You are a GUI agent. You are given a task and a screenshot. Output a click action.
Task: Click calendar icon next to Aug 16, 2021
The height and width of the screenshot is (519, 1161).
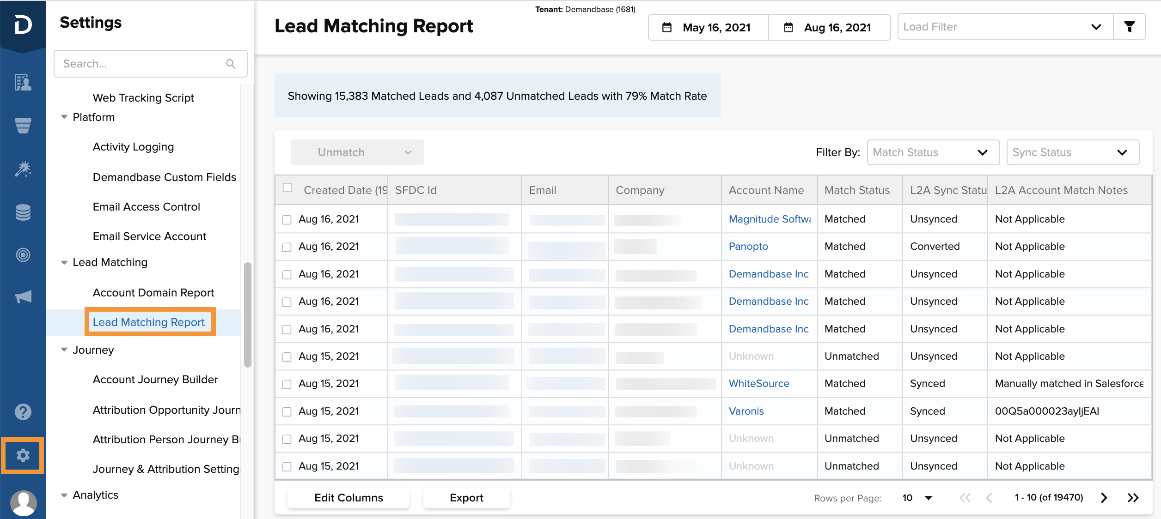pyautogui.click(x=788, y=28)
